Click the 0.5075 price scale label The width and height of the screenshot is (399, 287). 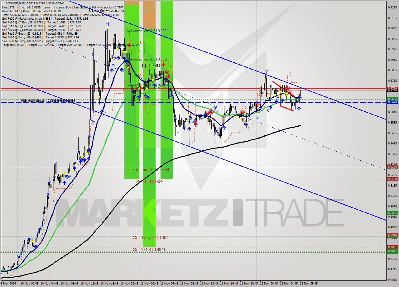[393, 206]
